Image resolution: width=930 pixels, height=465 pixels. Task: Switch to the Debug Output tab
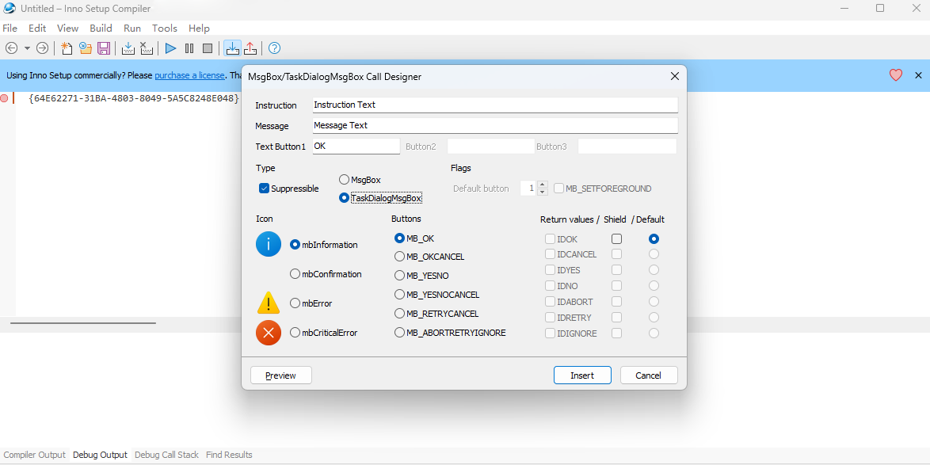(x=100, y=454)
